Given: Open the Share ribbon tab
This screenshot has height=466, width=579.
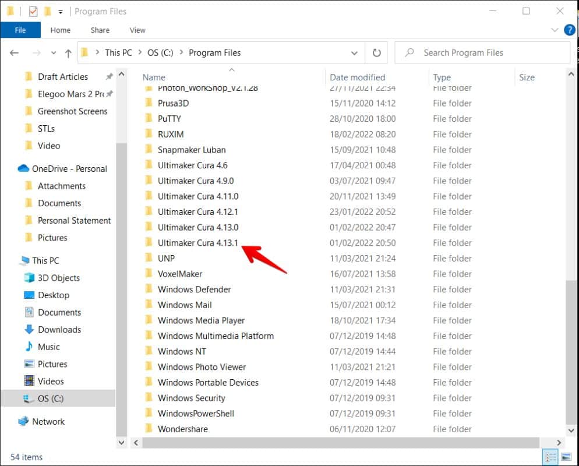Looking at the screenshot, I should pos(100,30).
